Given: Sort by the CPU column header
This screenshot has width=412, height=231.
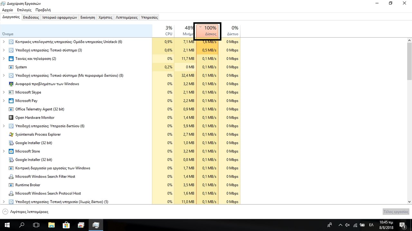Looking at the screenshot, I should click(163, 31).
